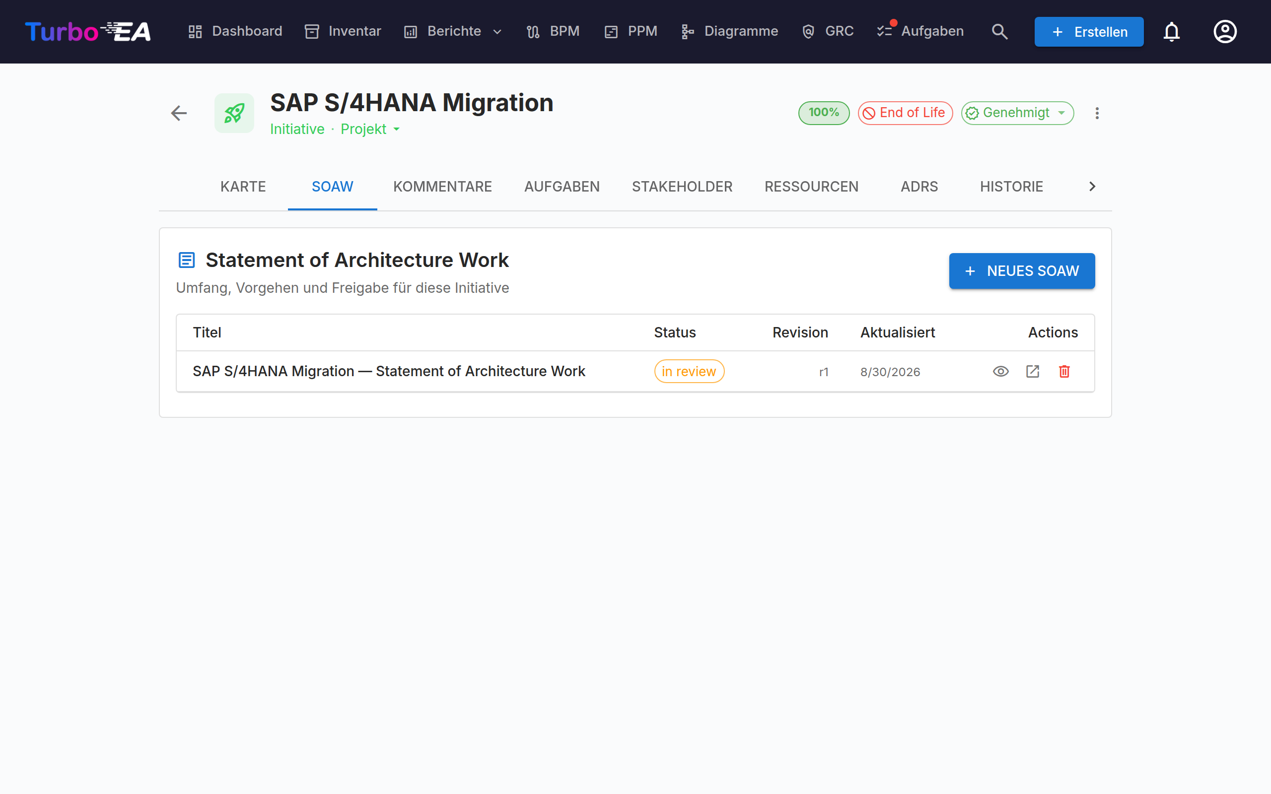Go to BPM section

point(553,31)
